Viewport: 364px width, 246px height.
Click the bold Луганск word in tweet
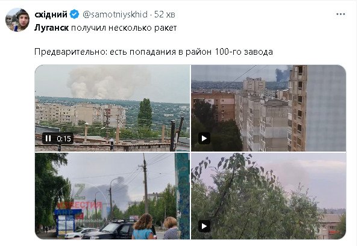click(51, 28)
